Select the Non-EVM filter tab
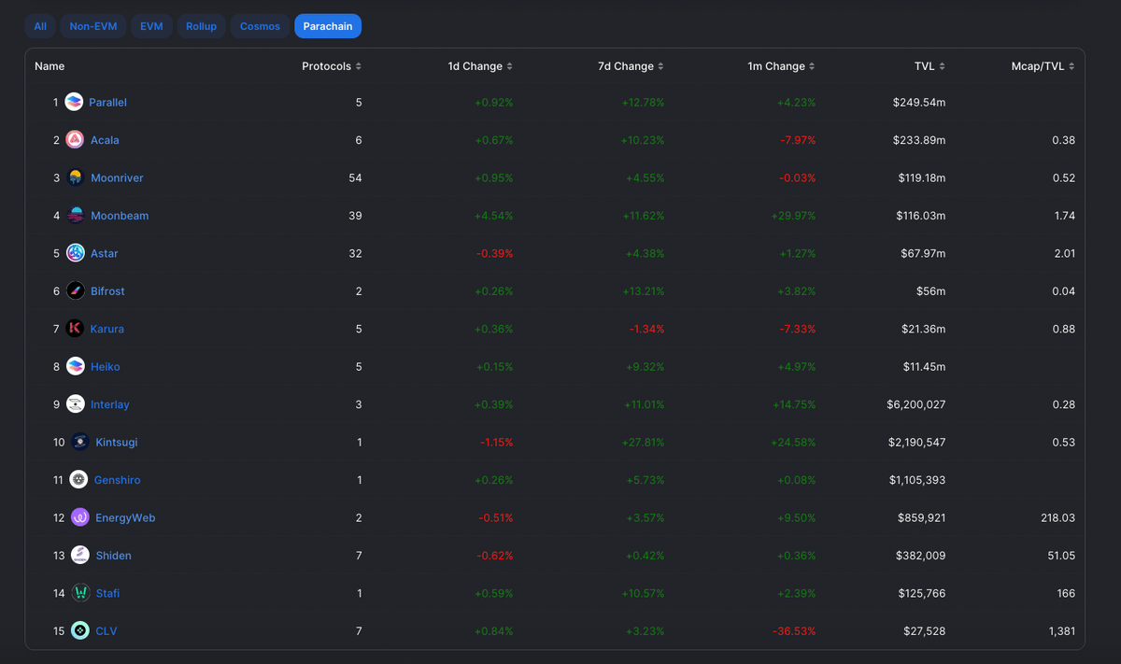The width and height of the screenshot is (1121, 664). tap(93, 26)
